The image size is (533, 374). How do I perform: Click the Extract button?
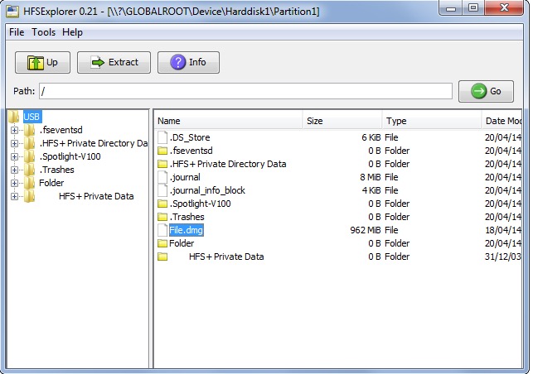click(x=114, y=62)
